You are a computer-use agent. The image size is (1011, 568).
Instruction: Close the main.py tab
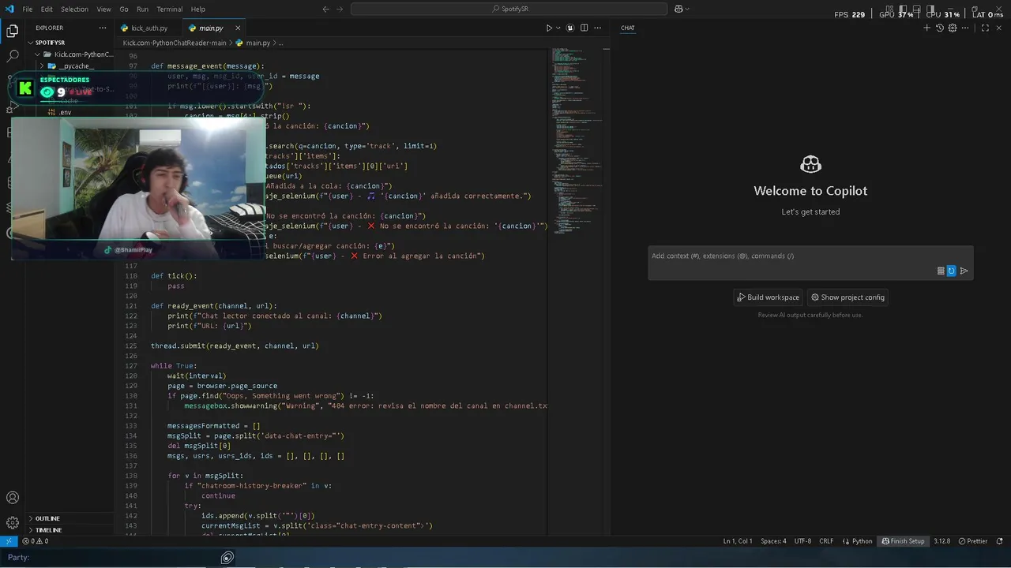pos(237,28)
